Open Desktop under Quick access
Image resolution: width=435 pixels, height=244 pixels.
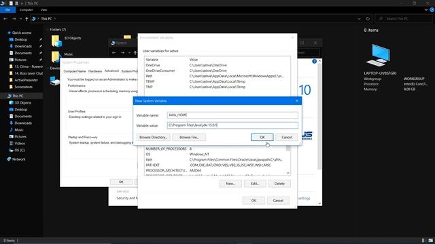point(21,39)
